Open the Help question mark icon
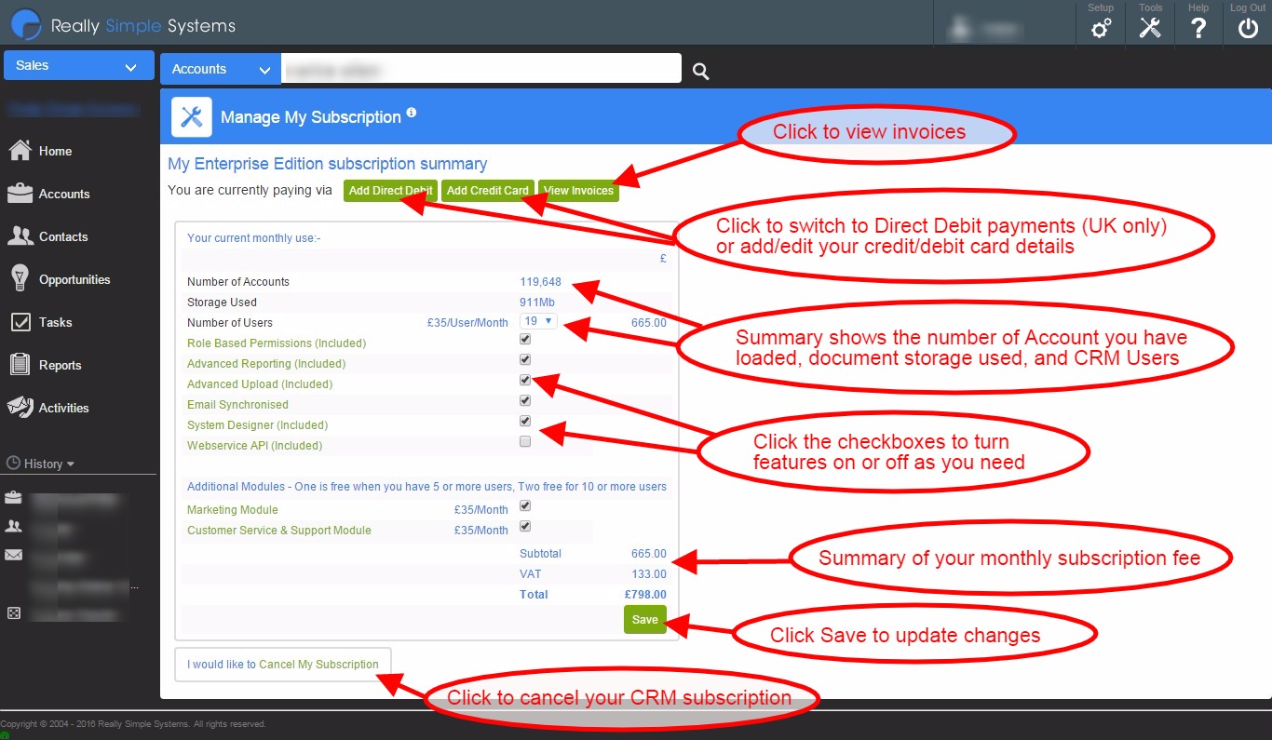Image resolution: width=1272 pixels, height=740 pixels. [x=1198, y=28]
